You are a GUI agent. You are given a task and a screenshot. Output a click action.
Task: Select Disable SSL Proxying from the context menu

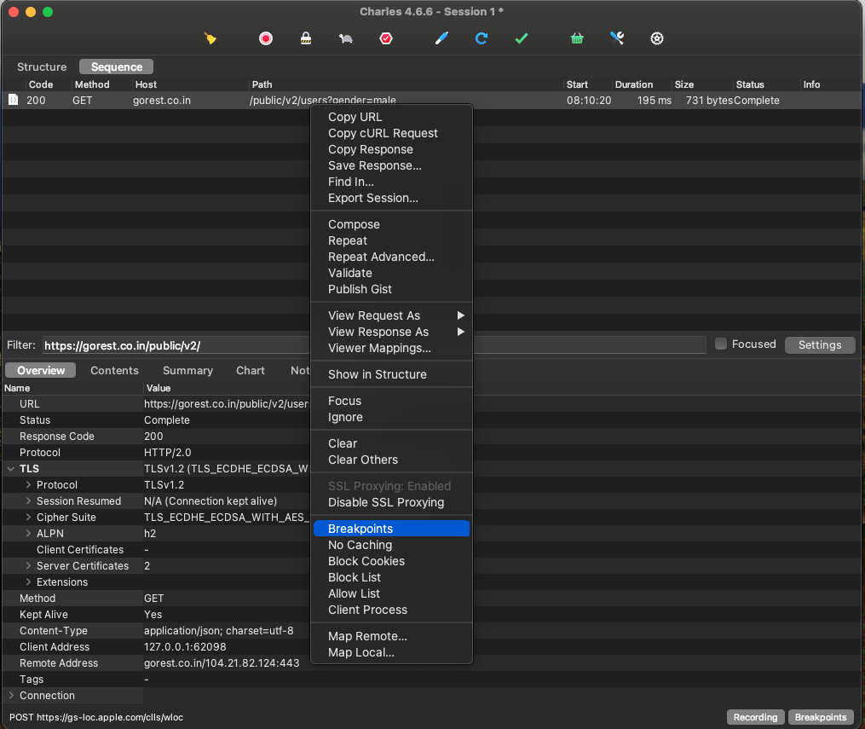tap(386, 502)
